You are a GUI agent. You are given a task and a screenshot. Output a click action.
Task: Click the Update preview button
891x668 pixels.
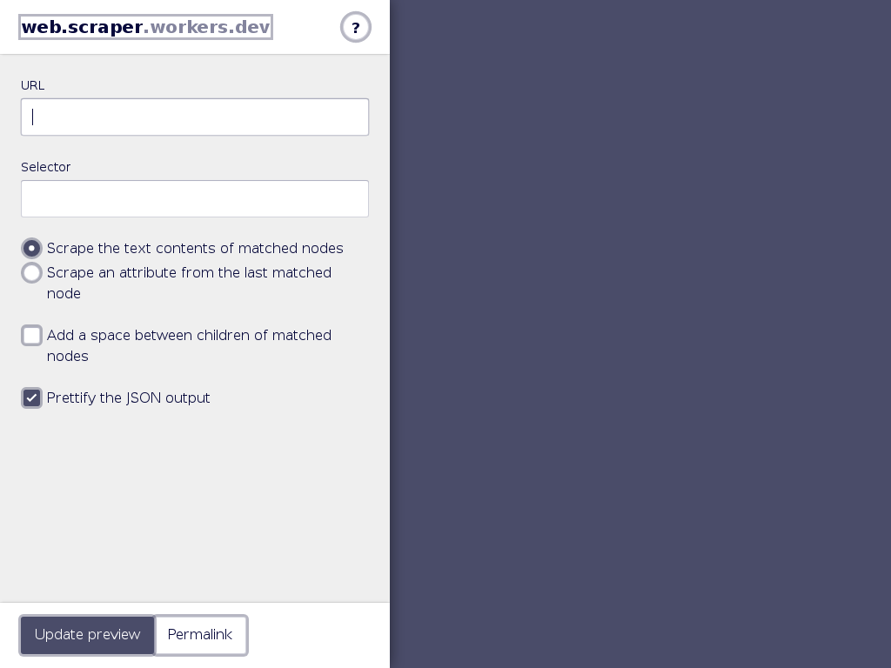pyautogui.click(x=87, y=635)
